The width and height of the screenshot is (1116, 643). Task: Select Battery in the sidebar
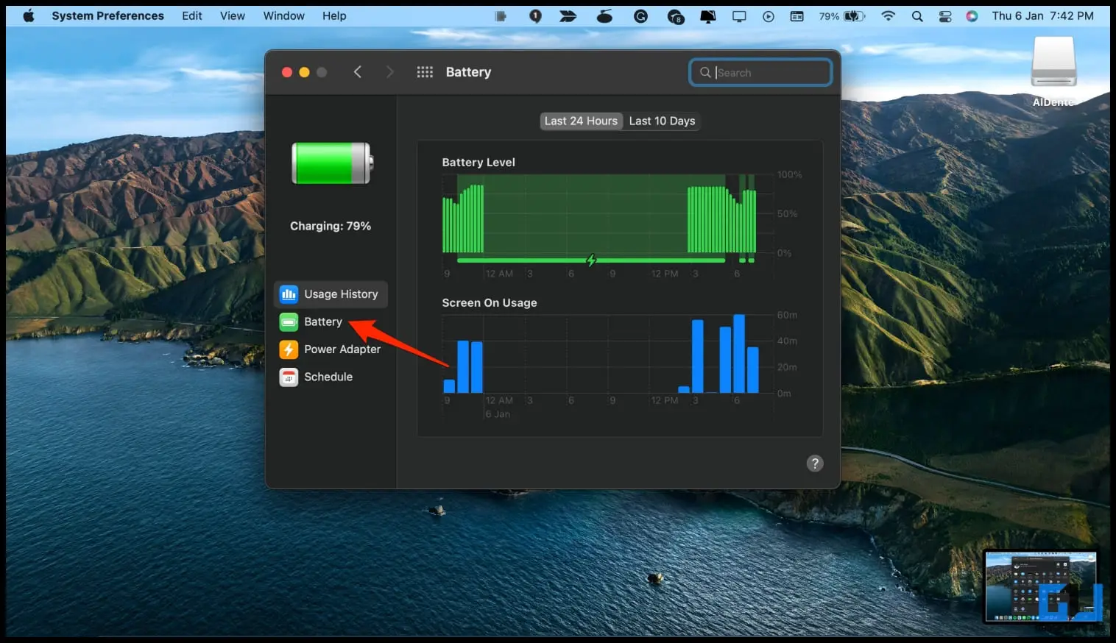pos(331,321)
